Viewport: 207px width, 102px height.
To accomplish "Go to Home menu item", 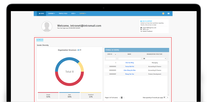I will click(41, 14).
